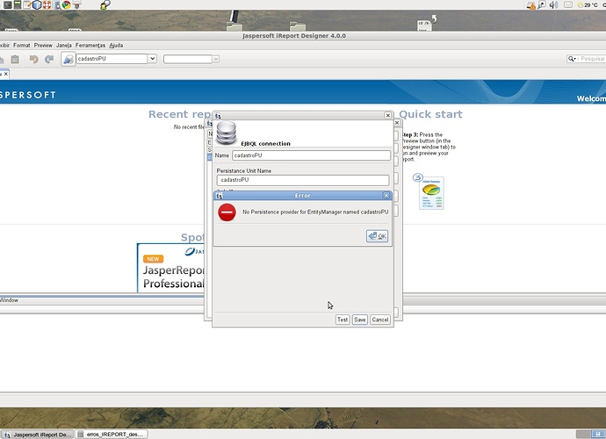Open the volume control tray icon
The height and width of the screenshot is (439, 606).
click(x=554, y=4)
